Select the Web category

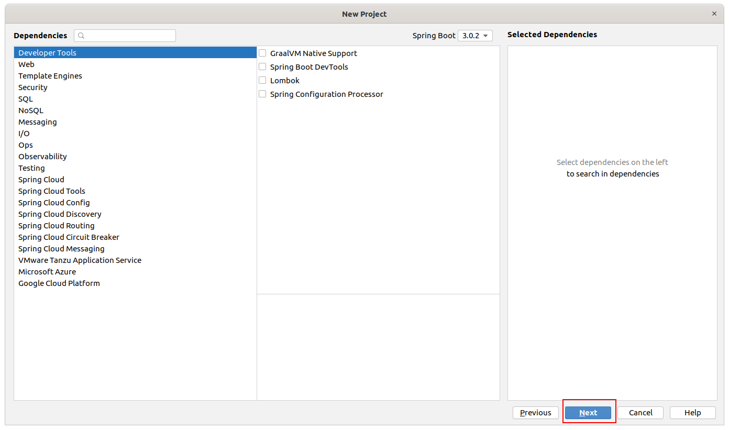(26, 64)
